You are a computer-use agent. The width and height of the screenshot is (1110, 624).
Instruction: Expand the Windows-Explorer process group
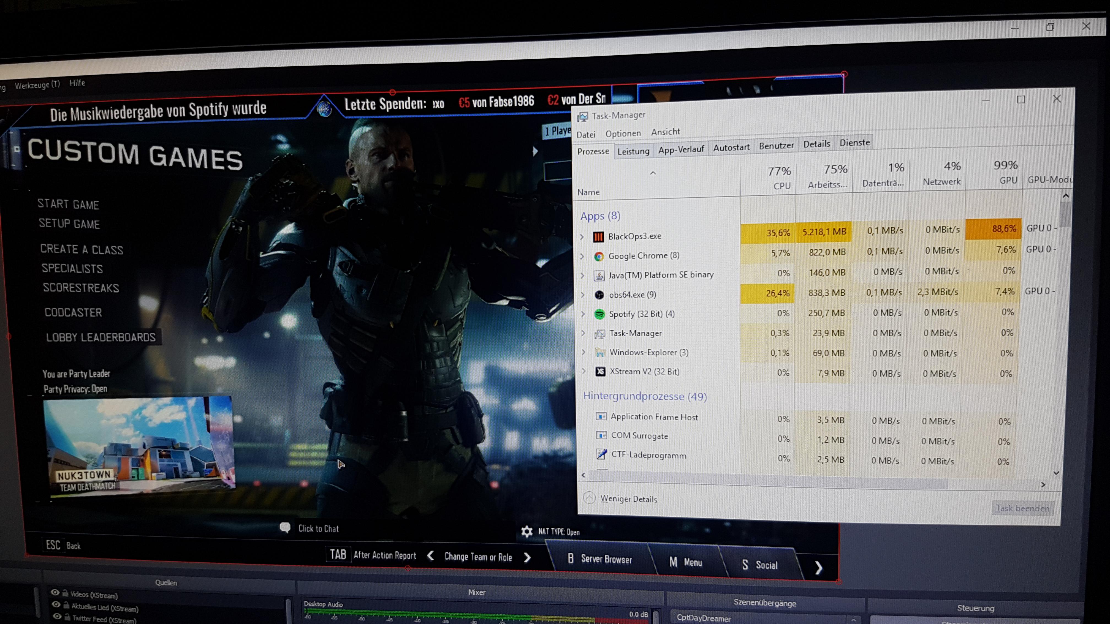(584, 352)
